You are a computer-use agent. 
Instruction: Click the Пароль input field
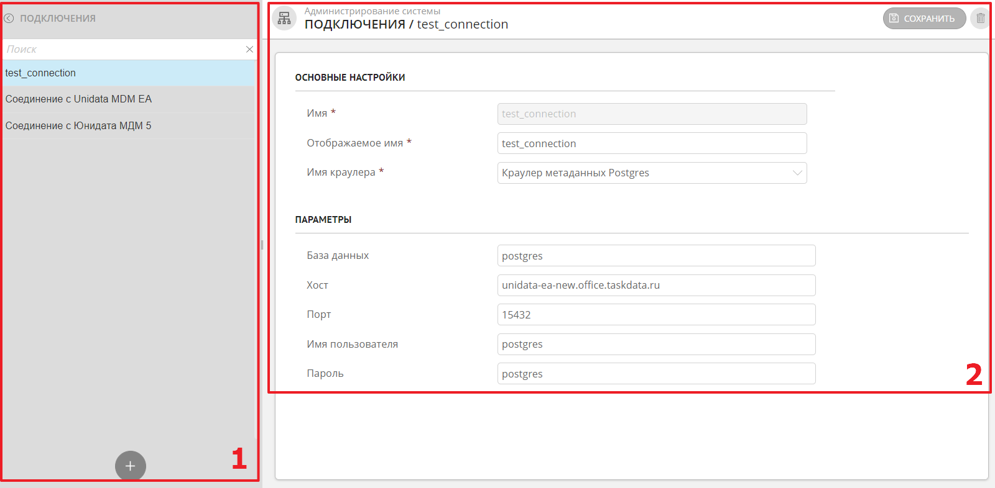click(656, 374)
